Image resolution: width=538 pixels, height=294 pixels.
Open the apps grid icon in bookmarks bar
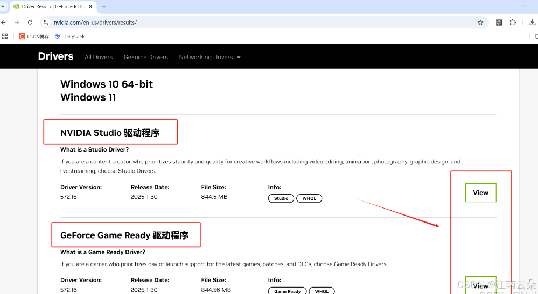click(x=5, y=36)
